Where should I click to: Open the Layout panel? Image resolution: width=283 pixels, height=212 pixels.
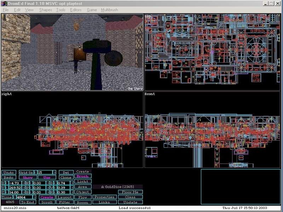coord(65,197)
